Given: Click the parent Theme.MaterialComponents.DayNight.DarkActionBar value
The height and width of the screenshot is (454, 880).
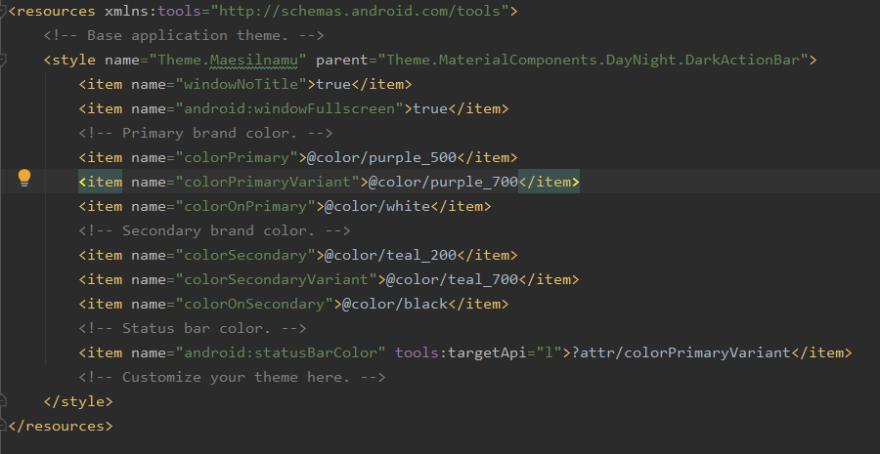Looking at the screenshot, I should 593,60.
